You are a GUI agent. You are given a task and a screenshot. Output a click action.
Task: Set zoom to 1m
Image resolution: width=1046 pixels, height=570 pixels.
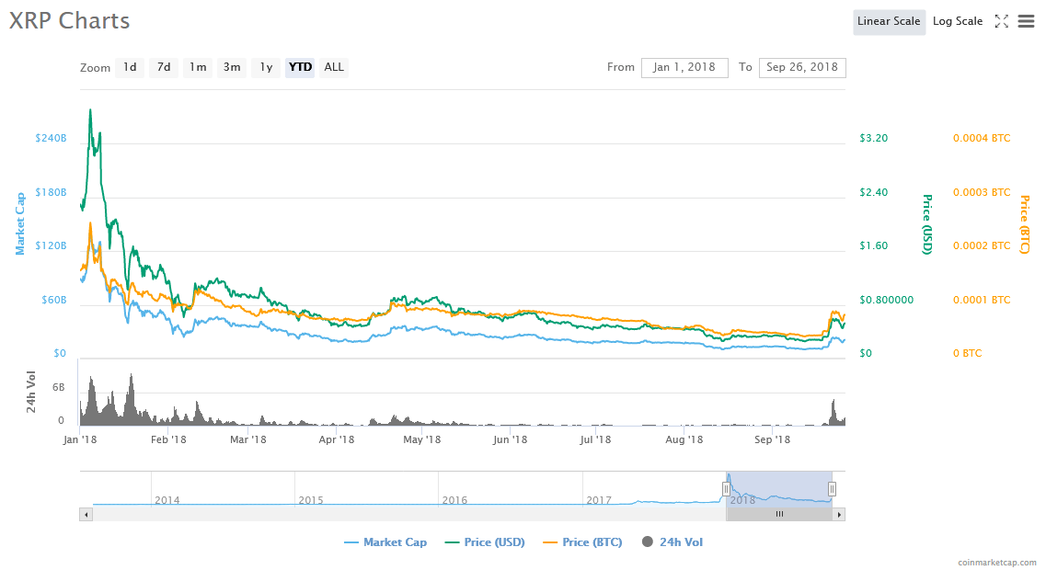tap(198, 67)
